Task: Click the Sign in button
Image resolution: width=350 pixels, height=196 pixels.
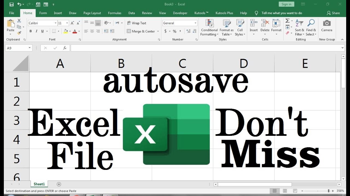Action: 286,4
